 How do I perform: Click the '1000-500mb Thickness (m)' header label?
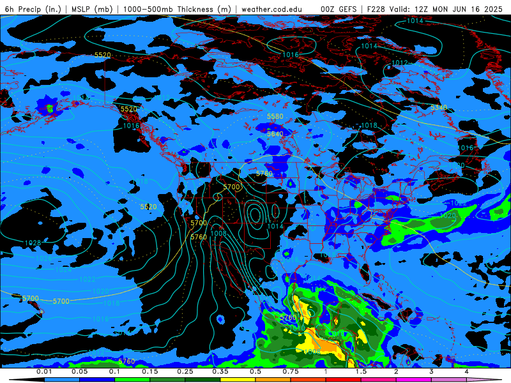point(177,9)
